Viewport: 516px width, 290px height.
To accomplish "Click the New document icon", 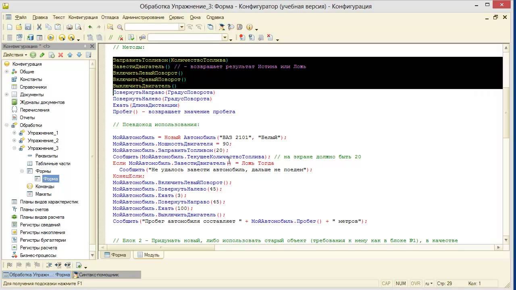I will click(x=10, y=27).
